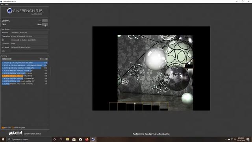Open the Mail app from the taskbar
The image size is (252, 142).
[x=80, y=139]
